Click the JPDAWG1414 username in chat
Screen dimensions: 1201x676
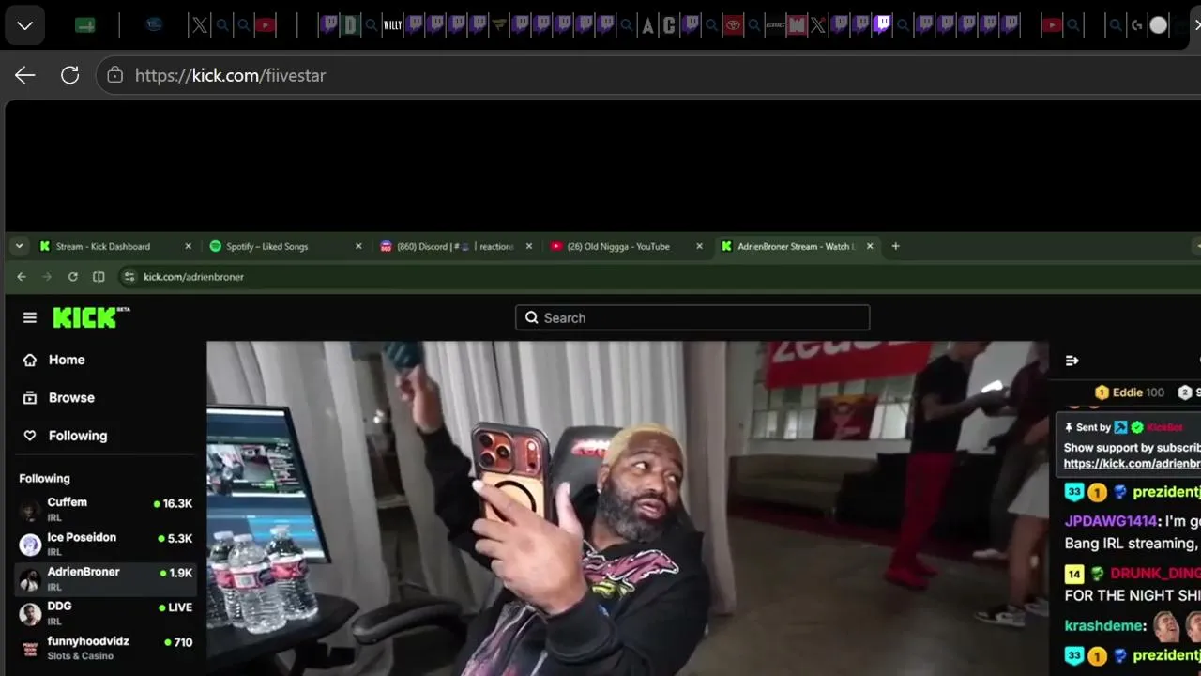point(1111,521)
